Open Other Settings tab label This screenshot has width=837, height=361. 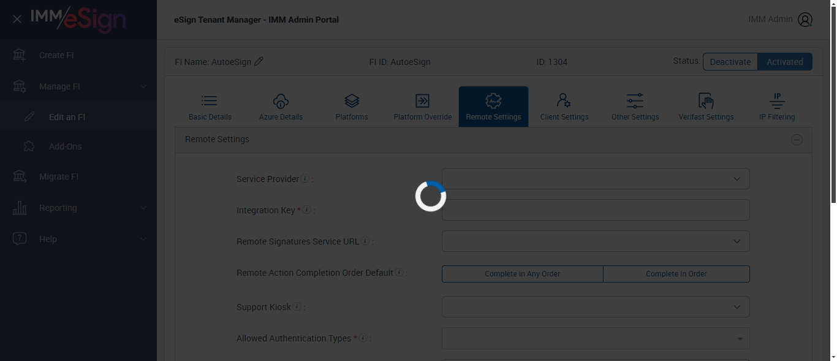click(635, 117)
